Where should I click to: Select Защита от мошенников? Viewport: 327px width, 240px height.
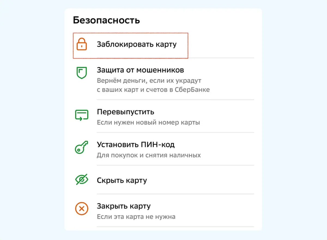[x=140, y=70]
